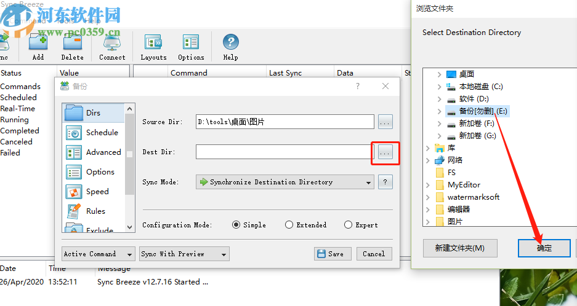Click the Add command toolbar icon
Viewport: 577px width, 306px height.
[38, 47]
